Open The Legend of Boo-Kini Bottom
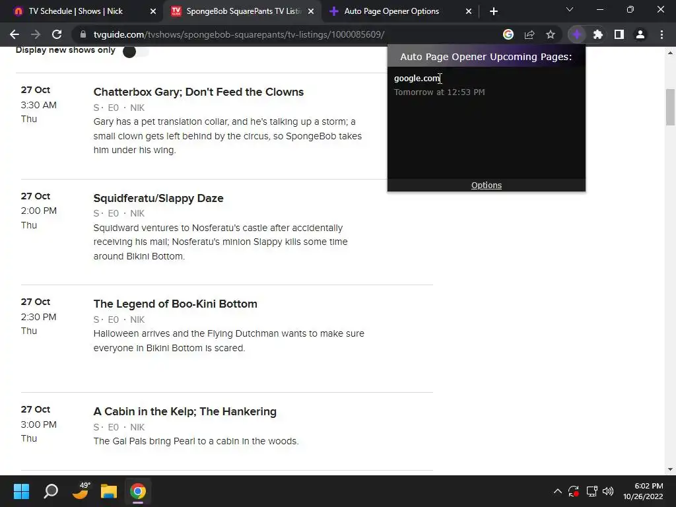The image size is (676, 507). (x=175, y=304)
